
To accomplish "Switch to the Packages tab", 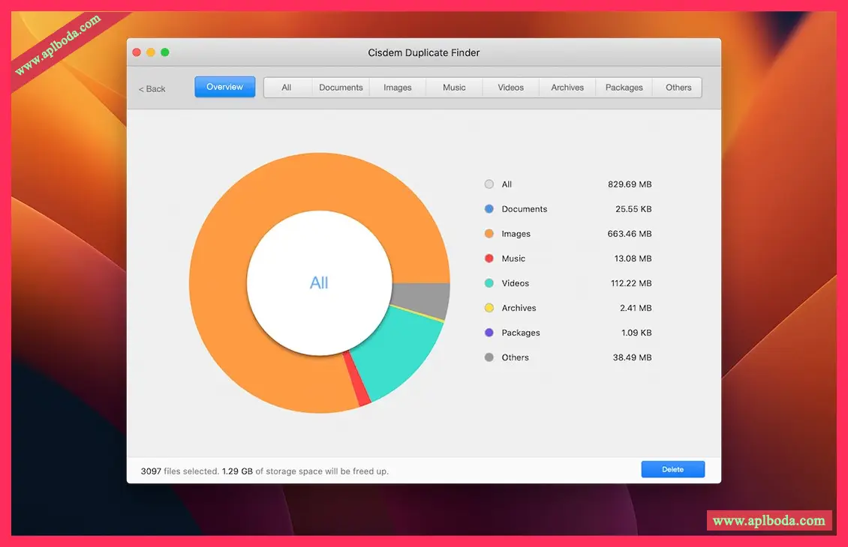I will (624, 88).
